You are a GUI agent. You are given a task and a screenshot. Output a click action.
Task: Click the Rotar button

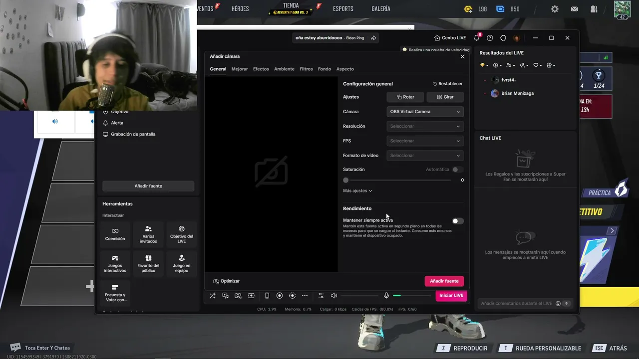405,97
